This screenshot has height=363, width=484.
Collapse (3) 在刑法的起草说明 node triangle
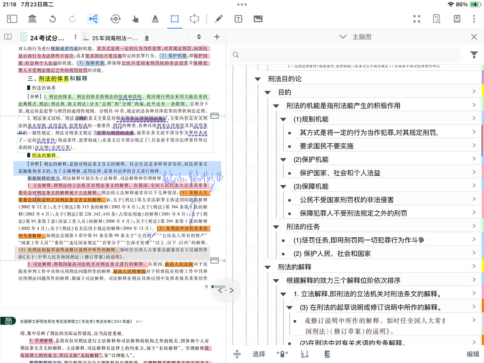click(289, 308)
